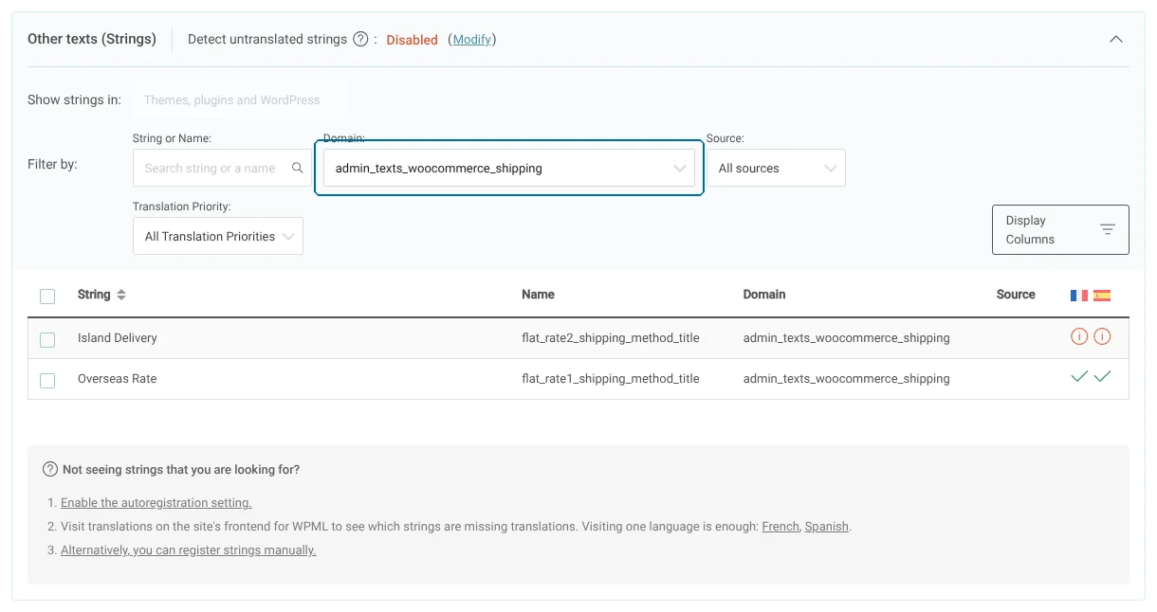Image resolution: width=1157 pixels, height=612 pixels.
Task: Open the Spanish frontend link
Action: tap(827, 526)
